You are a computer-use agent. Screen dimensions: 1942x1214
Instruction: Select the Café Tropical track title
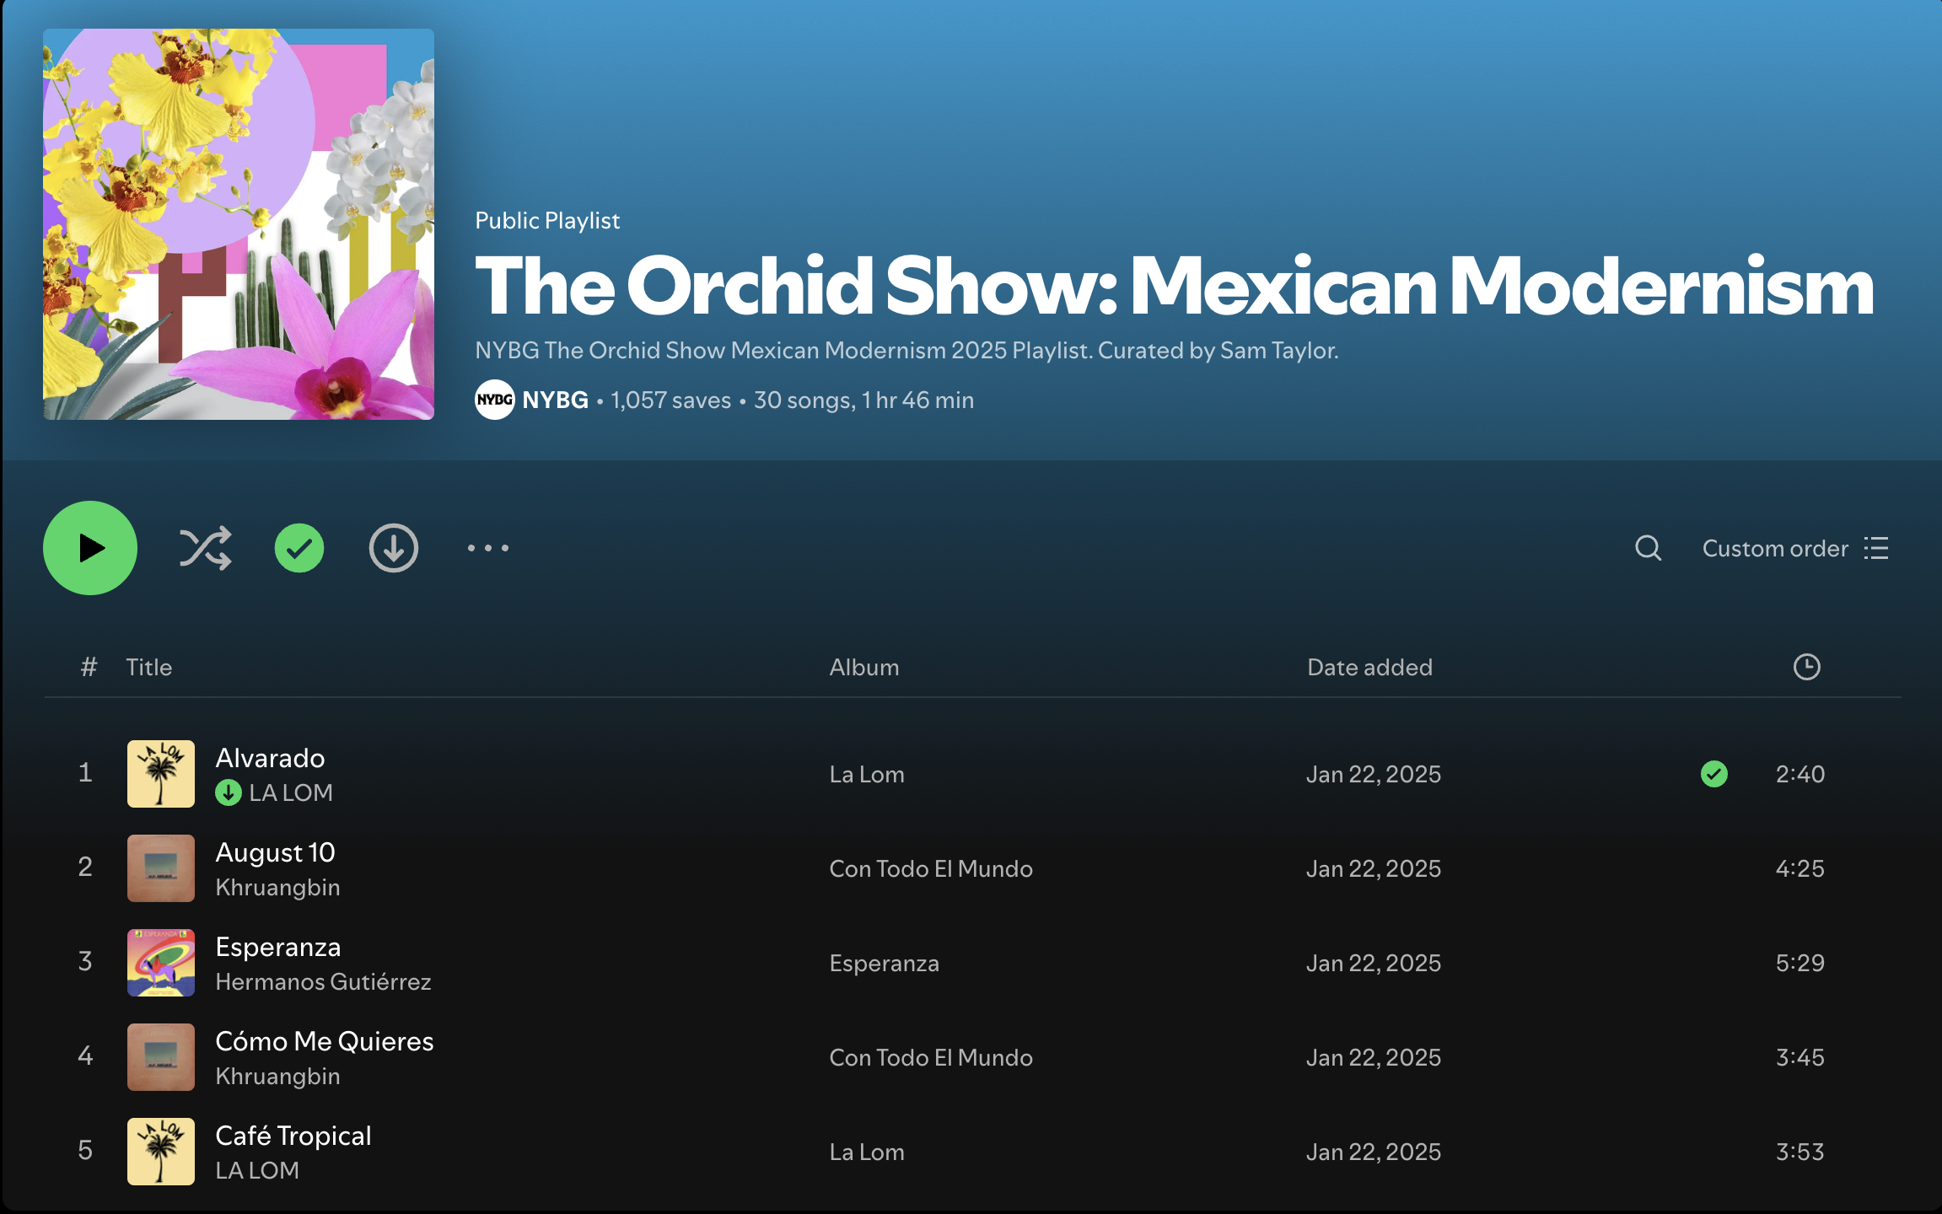pos(293,1136)
